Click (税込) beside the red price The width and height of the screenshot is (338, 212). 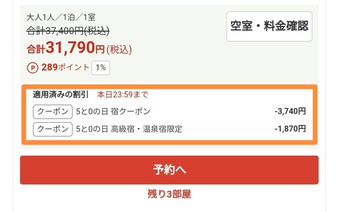(x=119, y=50)
